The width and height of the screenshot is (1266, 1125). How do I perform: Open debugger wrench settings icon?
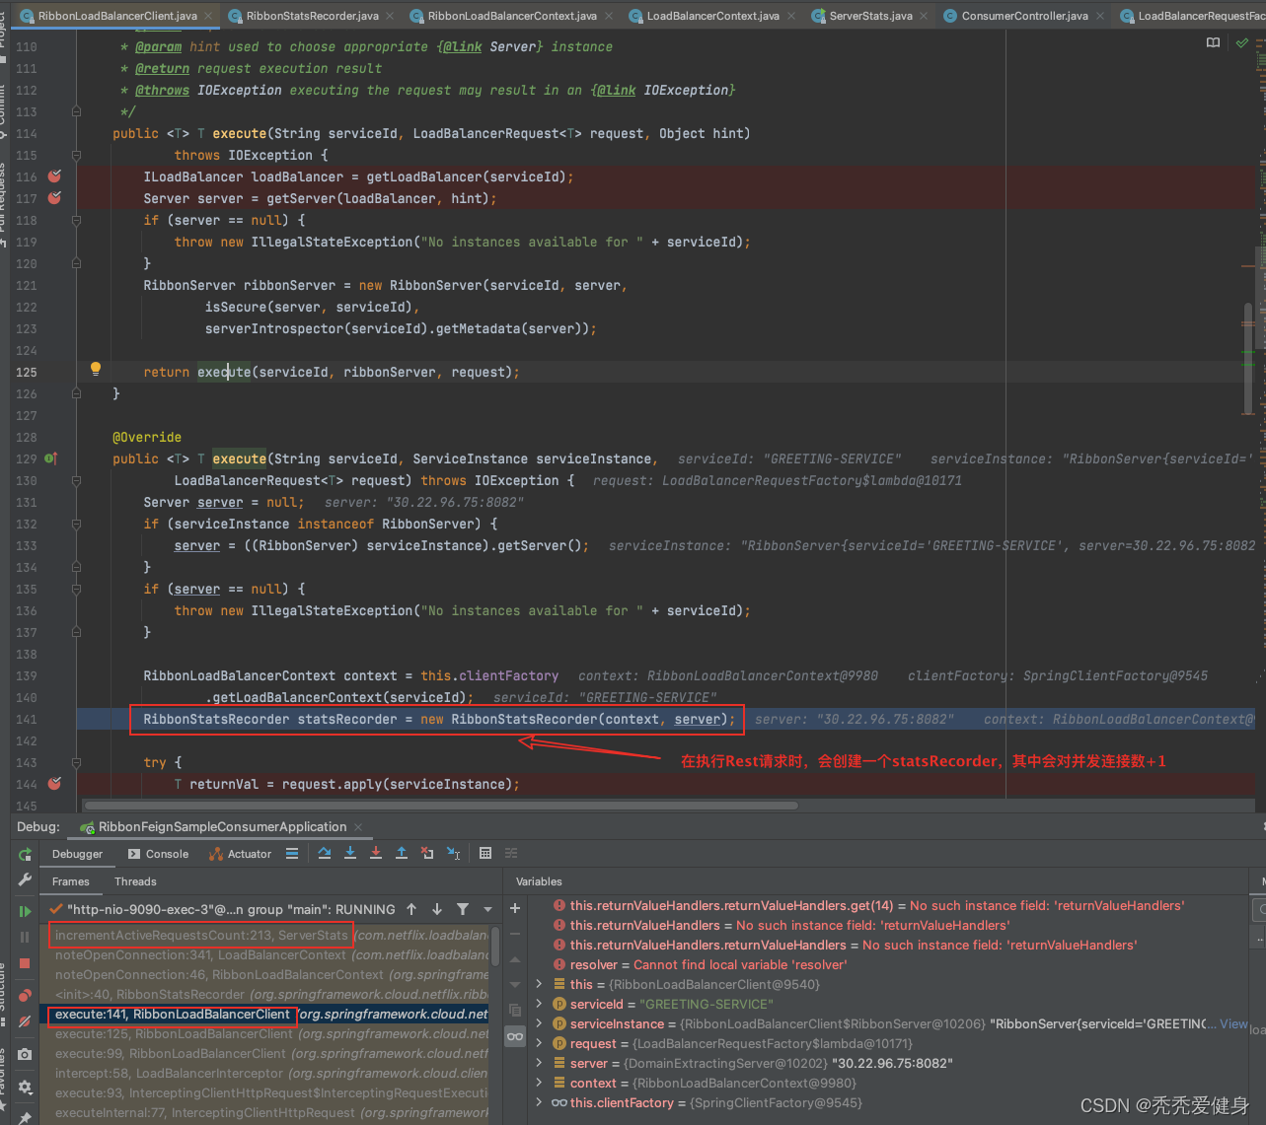pyautogui.click(x=25, y=880)
